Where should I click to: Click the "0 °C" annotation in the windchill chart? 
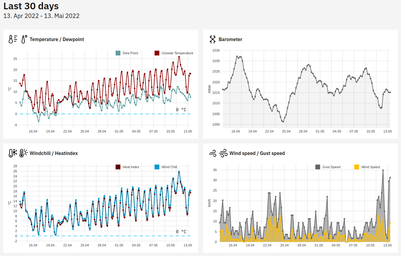(181, 232)
